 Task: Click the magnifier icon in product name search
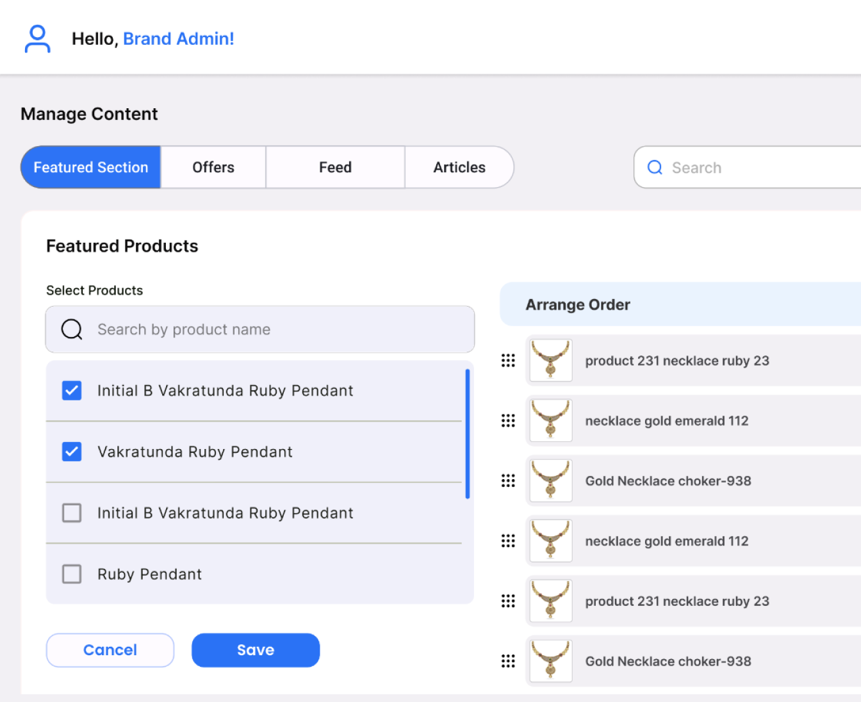point(72,329)
